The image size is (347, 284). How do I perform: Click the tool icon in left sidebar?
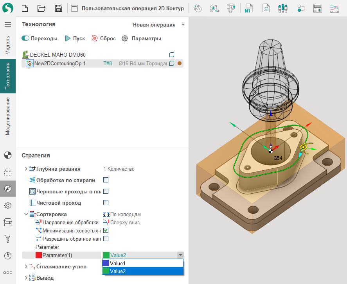(8, 239)
